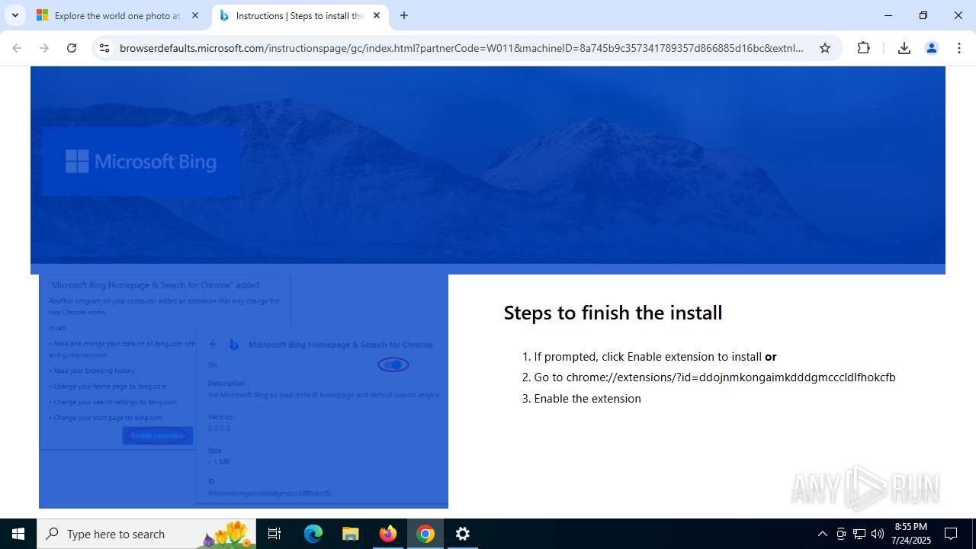Open the Windows Start menu
This screenshot has height=549, width=976.
pos(18,534)
